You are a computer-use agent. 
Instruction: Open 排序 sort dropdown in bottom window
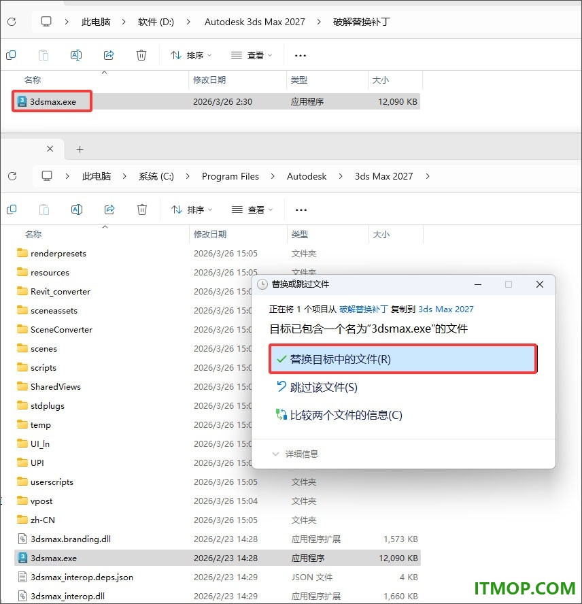[x=192, y=210]
